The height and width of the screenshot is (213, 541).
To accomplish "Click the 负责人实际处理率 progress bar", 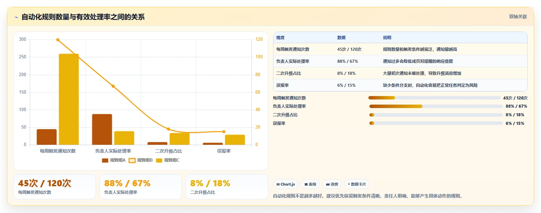I will tap(436, 106).
